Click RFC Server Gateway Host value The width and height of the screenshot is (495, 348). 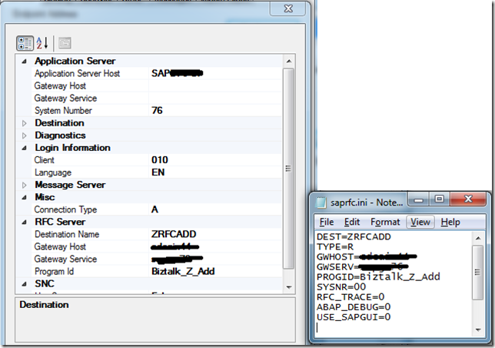(x=215, y=247)
